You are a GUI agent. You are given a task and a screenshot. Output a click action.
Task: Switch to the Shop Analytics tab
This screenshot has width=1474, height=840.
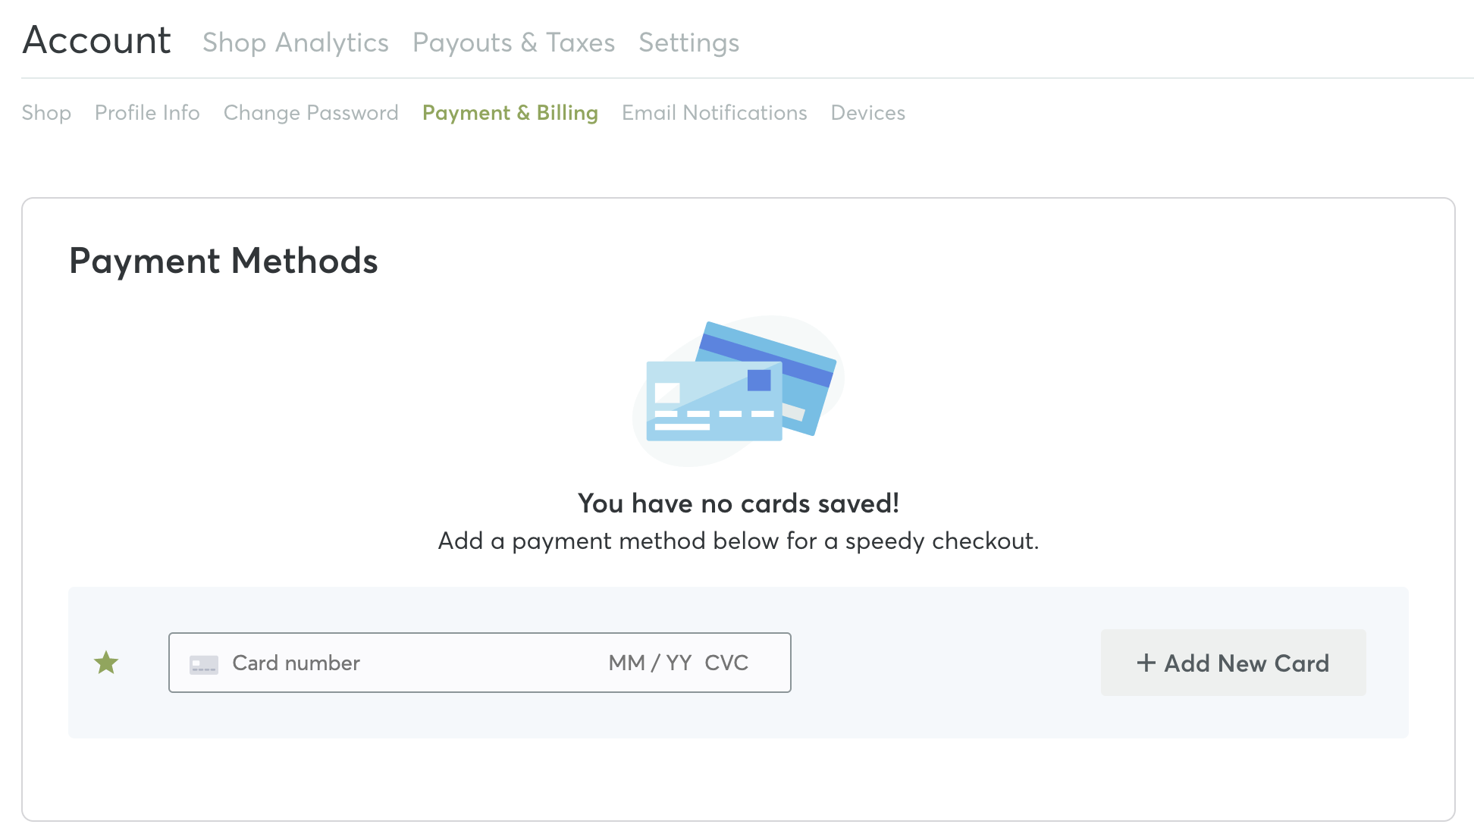[x=296, y=43]
